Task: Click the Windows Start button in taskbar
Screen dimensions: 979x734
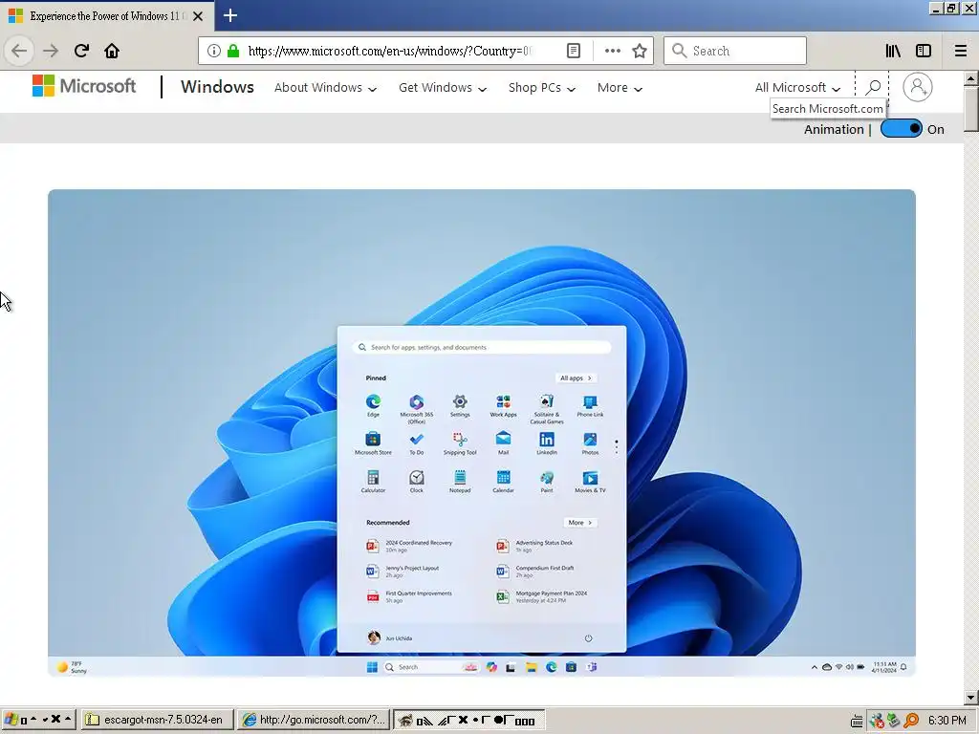Action: click(x=38, y=720)
